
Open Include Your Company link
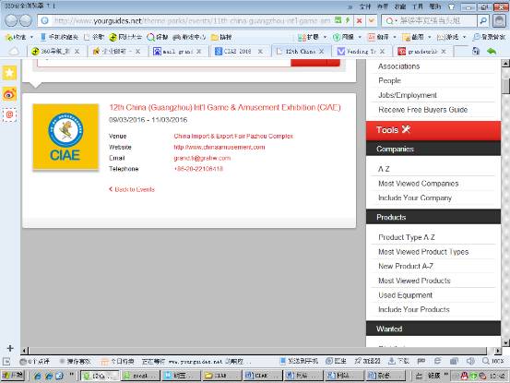coord(415,197)
